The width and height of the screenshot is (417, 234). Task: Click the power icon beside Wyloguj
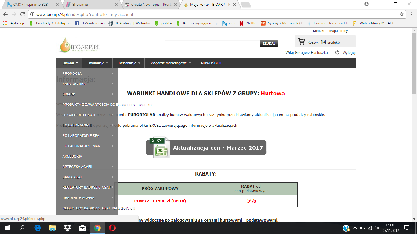(337, 52)
